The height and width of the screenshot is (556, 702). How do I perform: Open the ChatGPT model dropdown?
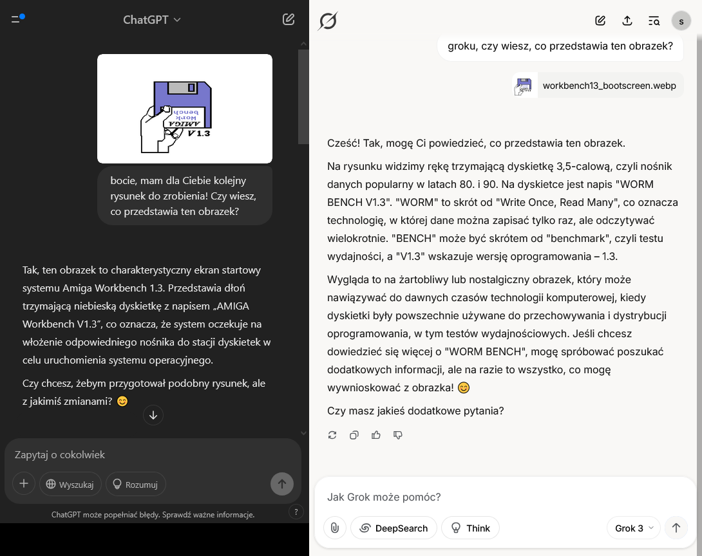(152, 20)
